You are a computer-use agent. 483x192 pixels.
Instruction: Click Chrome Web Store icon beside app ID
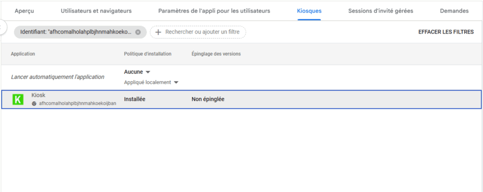[34, 104]
